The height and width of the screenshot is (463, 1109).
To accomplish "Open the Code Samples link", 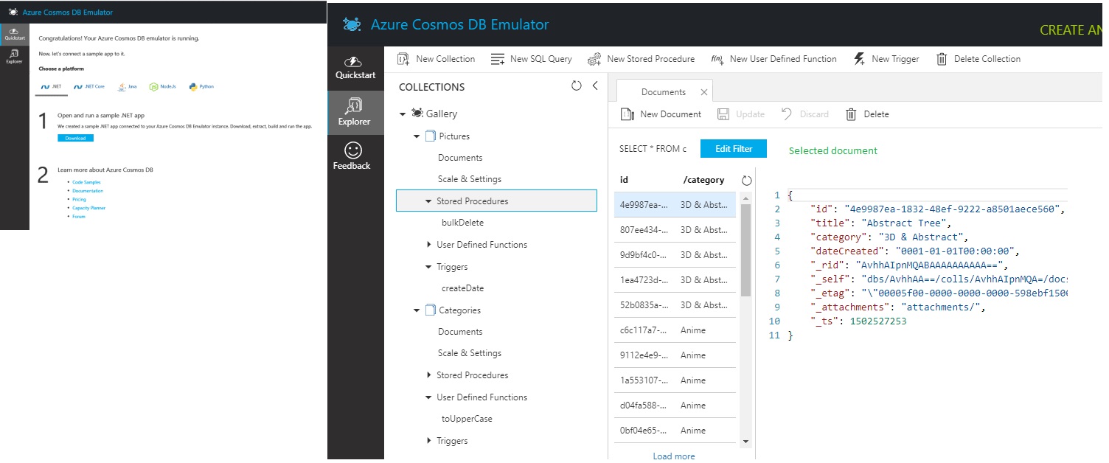I will coord(86,182).
